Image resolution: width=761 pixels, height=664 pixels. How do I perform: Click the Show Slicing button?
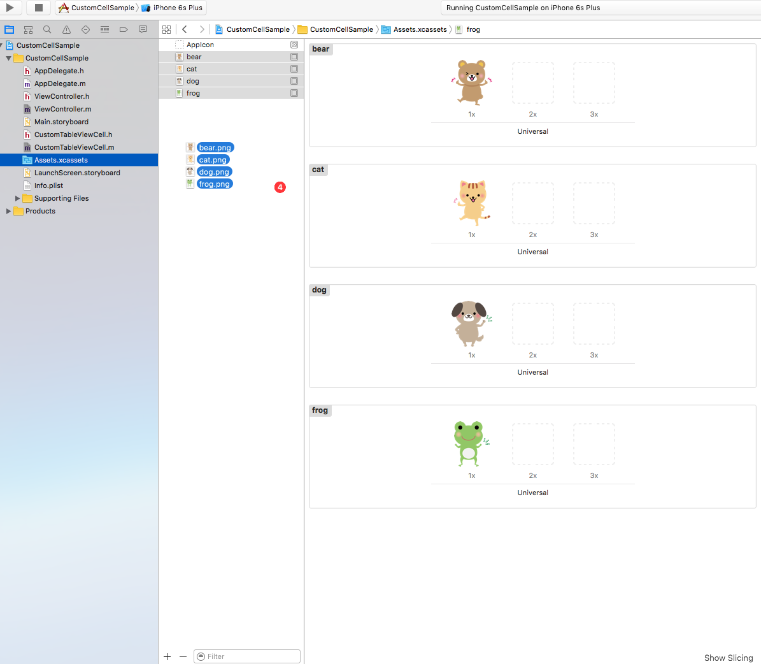[728, 658]
